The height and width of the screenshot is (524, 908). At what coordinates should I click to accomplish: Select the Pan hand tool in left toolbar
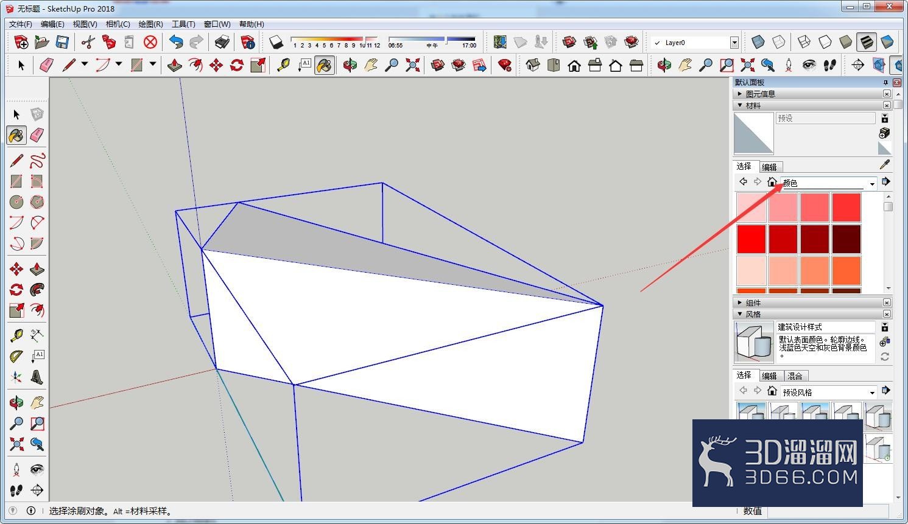(37, 402)
